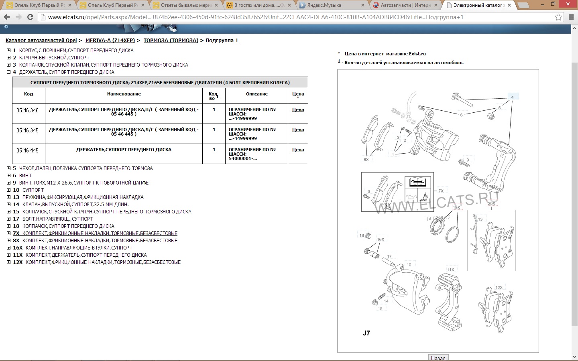Open the Chrome hamburger menu
Viewport: 578px width, 361px height.
pos(572,17)
